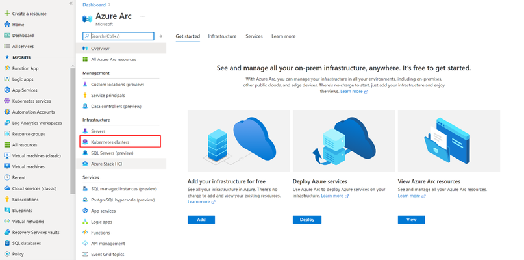Screen dimensions: 524x260
Task: Click the Add button
Action: tap(201, 220)
